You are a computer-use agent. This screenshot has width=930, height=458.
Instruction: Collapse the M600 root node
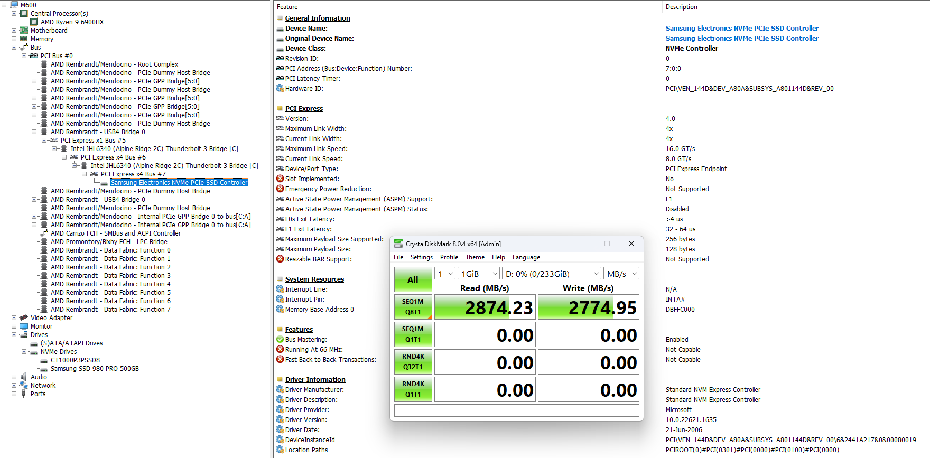coord(4,5)
